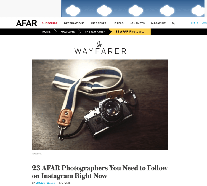
Task: Click the vintage camera article photo
Action: tap(100, 105)
